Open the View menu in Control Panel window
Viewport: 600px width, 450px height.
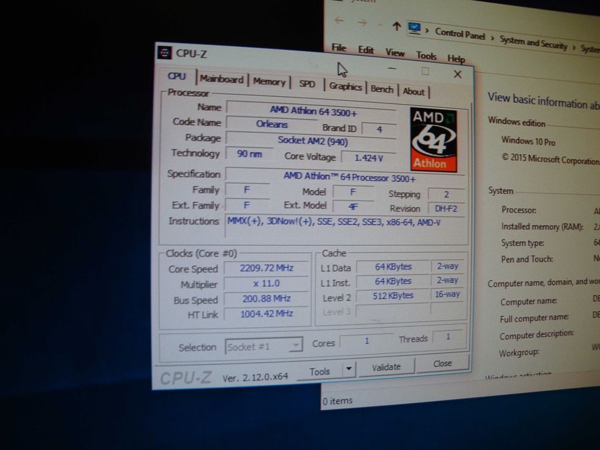395,53
